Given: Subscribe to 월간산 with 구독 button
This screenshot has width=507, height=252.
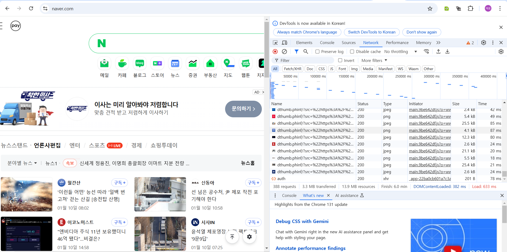Looking at the screenshot, I should (x=120, y=183).
